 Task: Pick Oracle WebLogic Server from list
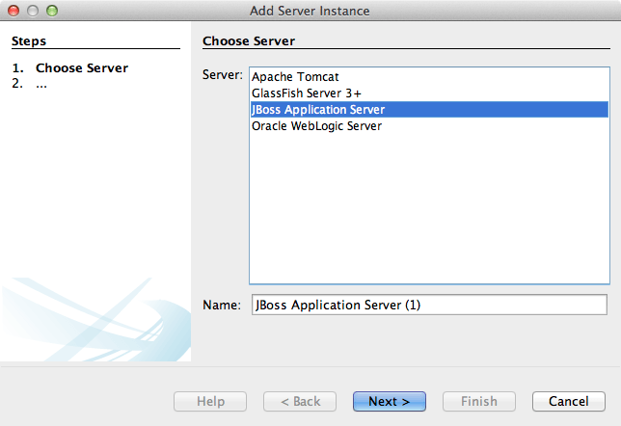click(x=429, y=126)
